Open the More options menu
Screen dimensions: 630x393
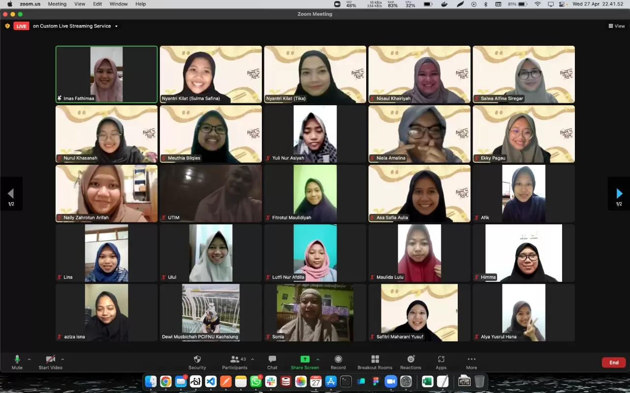(471, 362)
